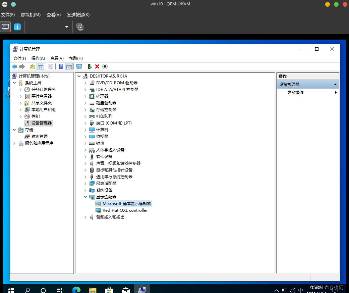This screenshot has height=293, width=349.
Task: Click the virtual hardware details info icon
Action: point(17,27)
